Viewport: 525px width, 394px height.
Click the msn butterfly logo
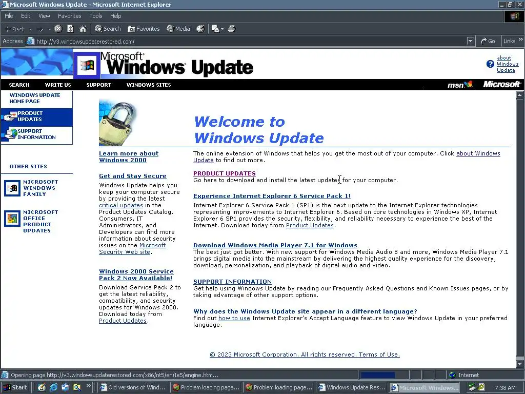coord(460,85)
